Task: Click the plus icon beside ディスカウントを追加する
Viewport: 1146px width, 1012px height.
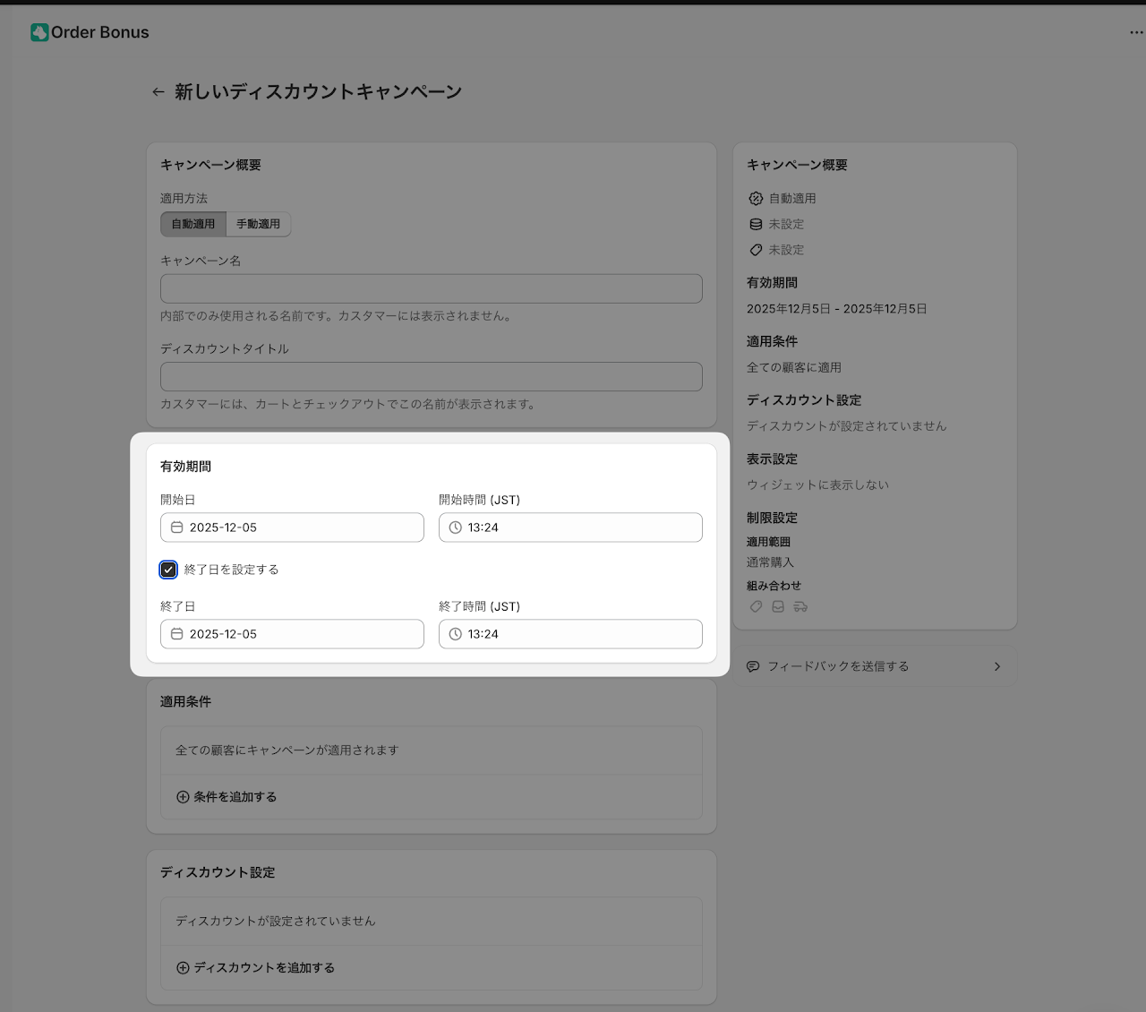Action: point(183,968)
